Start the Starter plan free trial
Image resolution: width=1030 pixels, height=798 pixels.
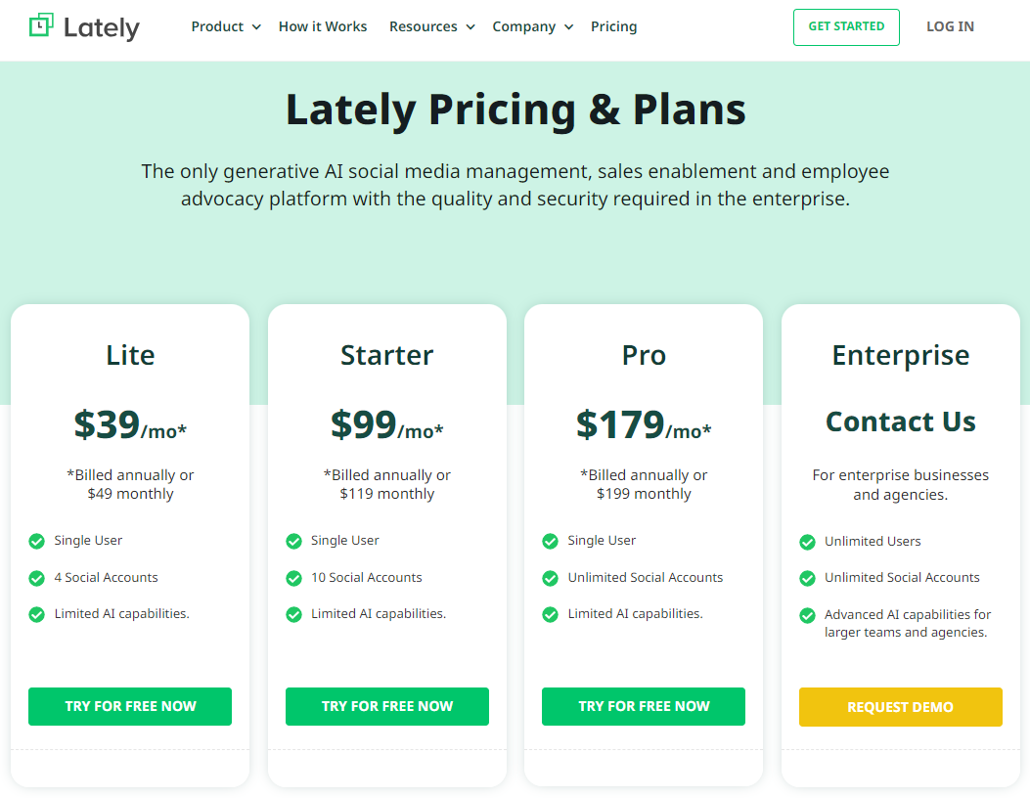coord(387,706)
